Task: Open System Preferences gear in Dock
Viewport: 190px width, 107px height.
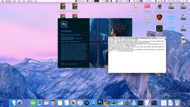Action: 127,103
